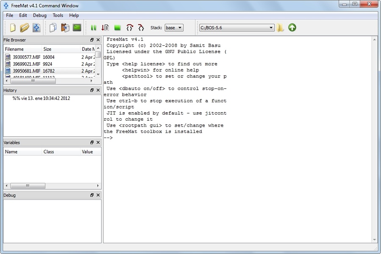Open the File menu
Viewport: 381px width, 254px height.
click(9, 15)
